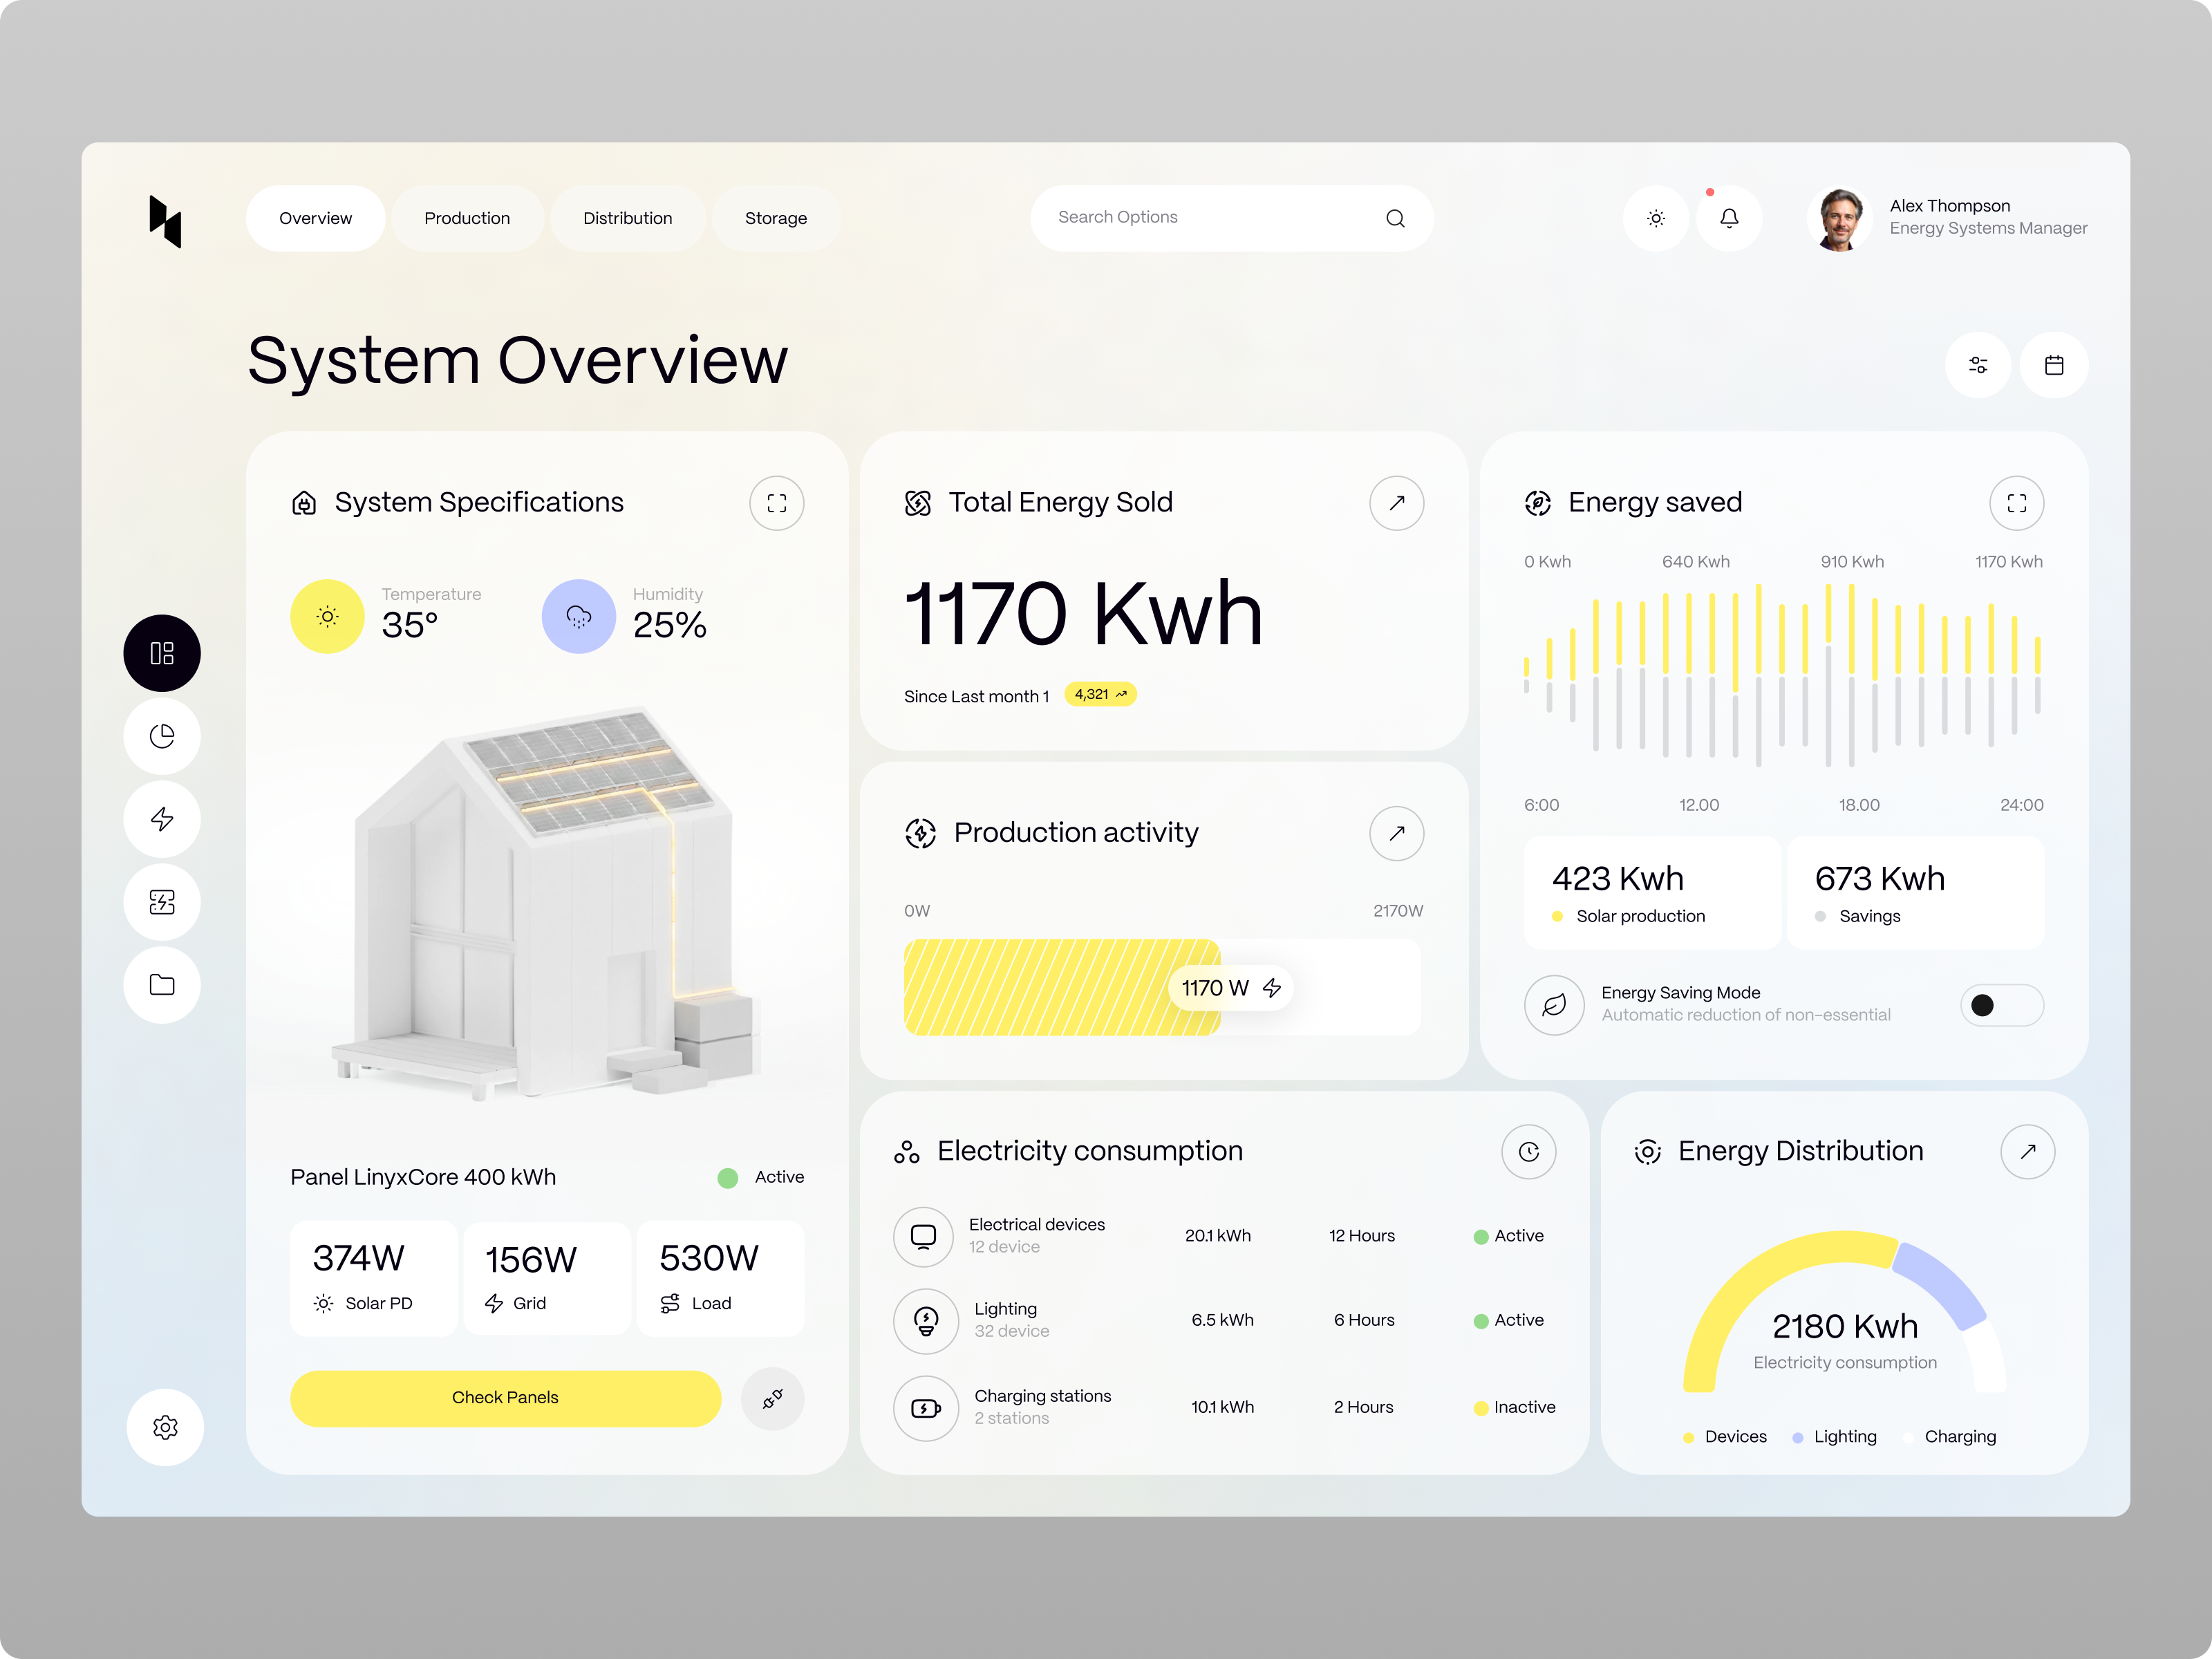Select the pie chart analytics icon in sidebar
Screen dimensions: 2212x1659
pyautogui.click(x=162, y=736)
